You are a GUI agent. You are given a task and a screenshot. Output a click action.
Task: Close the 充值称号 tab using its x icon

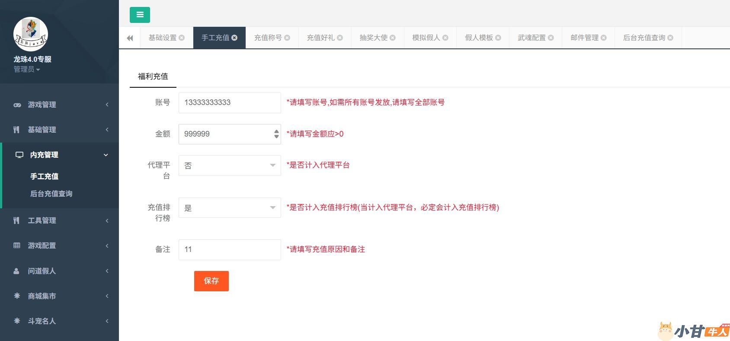287,38
